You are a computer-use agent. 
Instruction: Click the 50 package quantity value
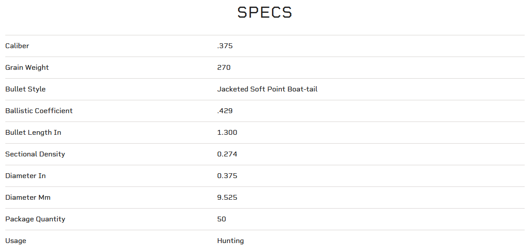tap(222, 219)
